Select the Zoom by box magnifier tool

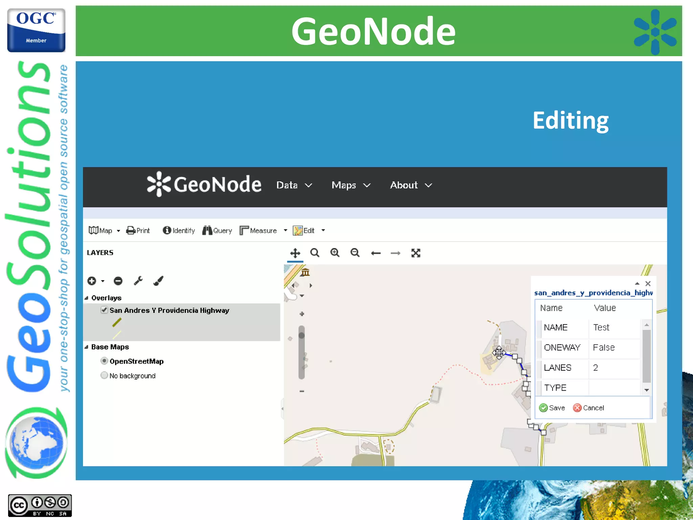click(x=315, y=253)
